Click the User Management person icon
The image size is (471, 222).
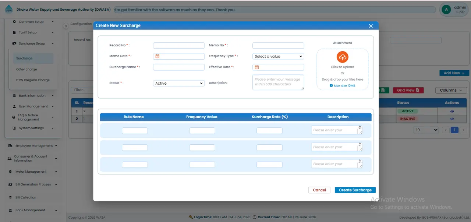(x=14, y=106)
